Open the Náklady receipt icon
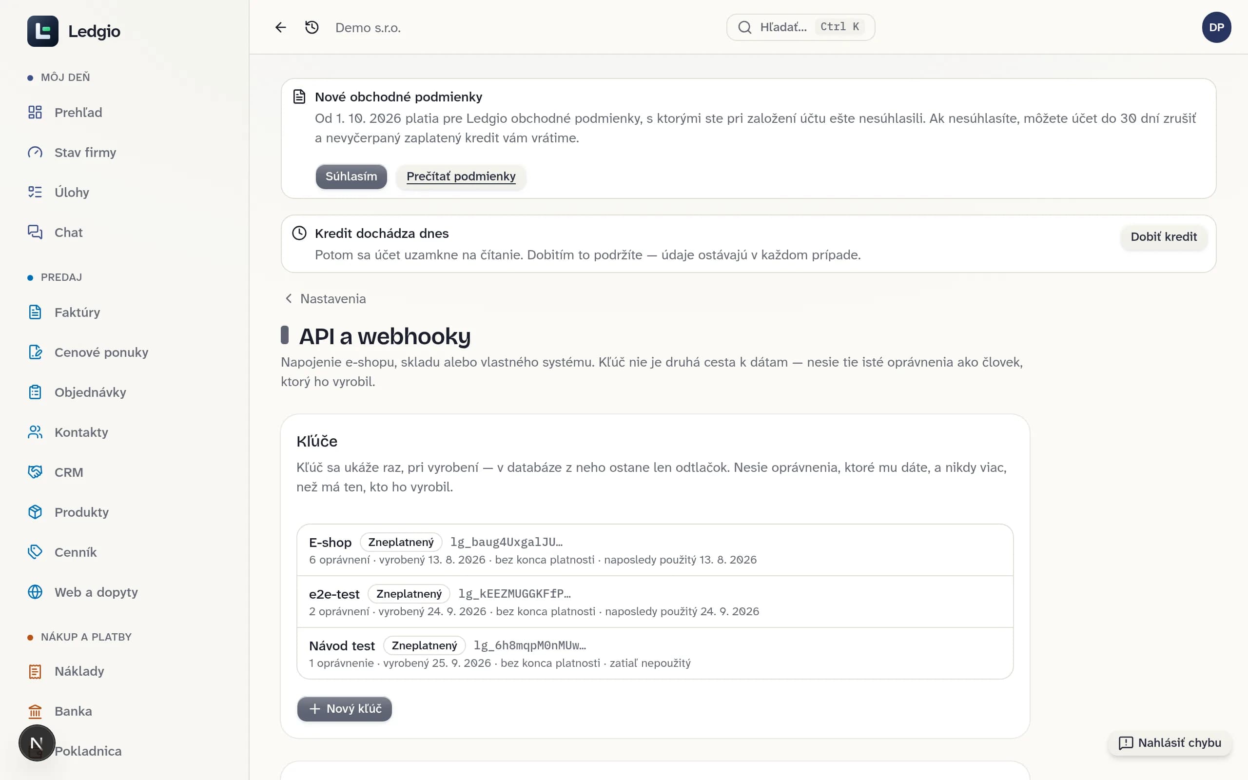 (x=35, y=671)
